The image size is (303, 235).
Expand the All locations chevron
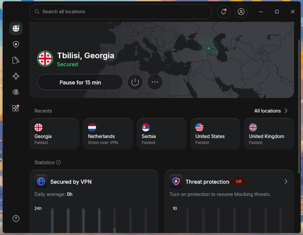tap(286, 111)
